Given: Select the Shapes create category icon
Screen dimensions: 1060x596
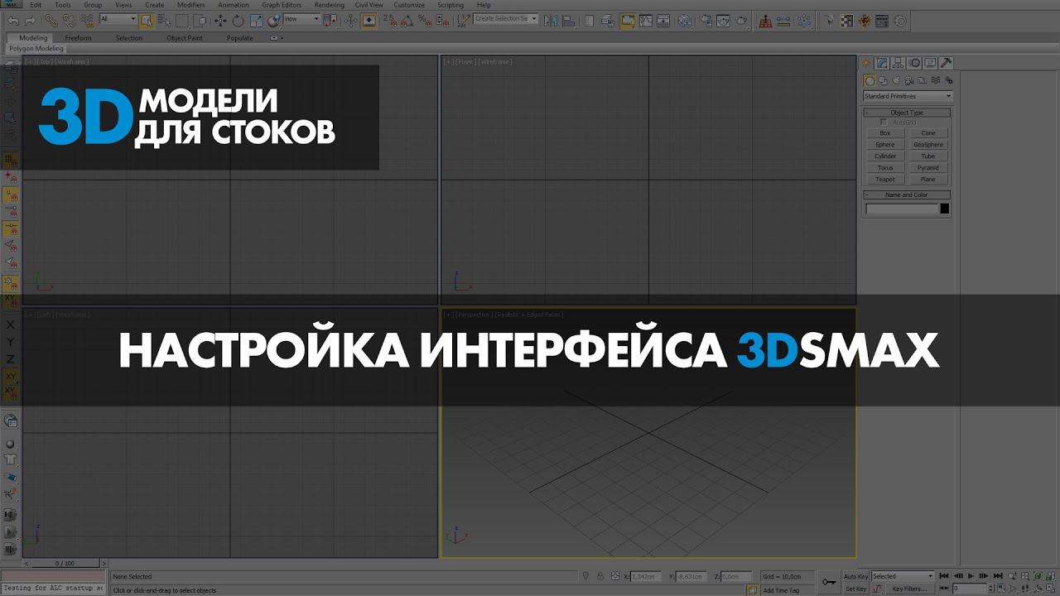Looking at the screenshot, I should (883, 80).
